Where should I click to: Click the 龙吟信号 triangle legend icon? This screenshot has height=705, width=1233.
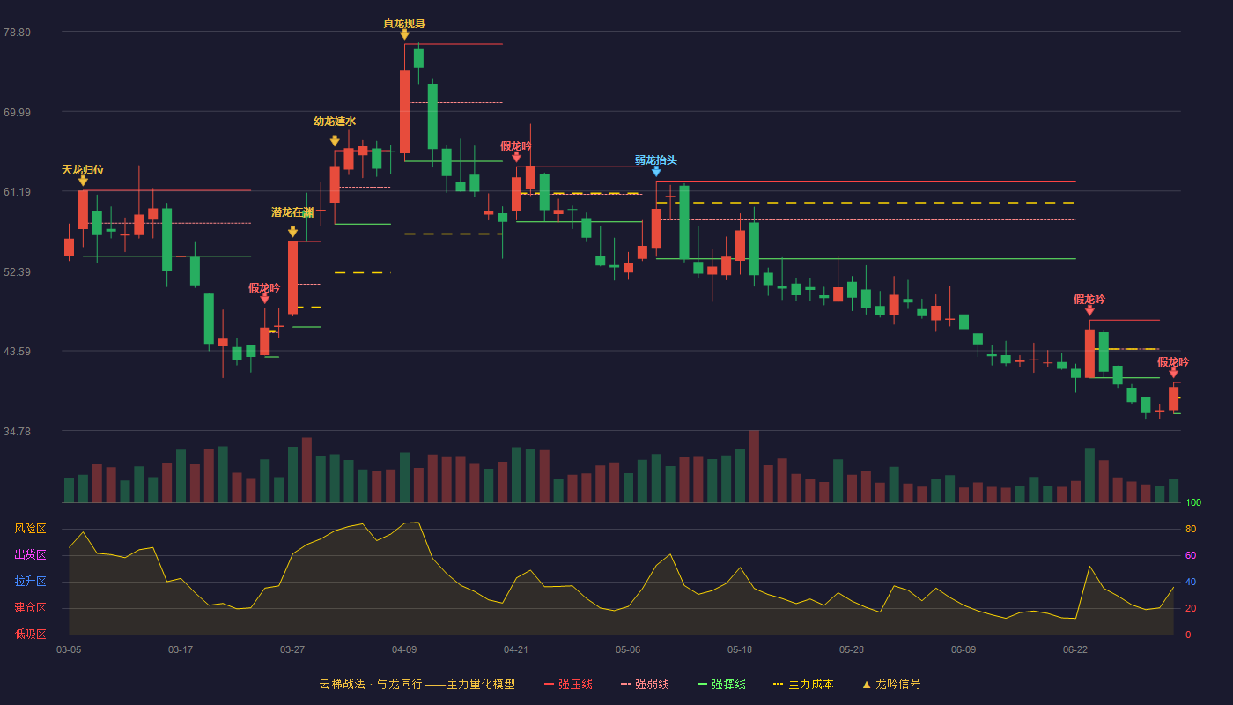point(867,684)
